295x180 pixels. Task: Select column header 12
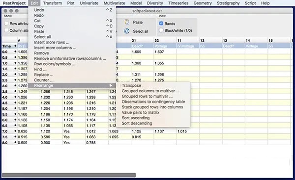(x=211, y=40)
